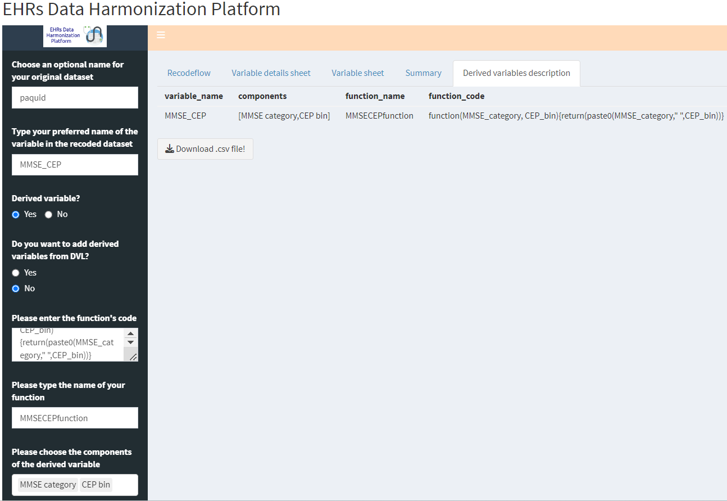The height and width of the screenshot is (501, 727).
Task: Click the EHRs Data Harmonization Platform logo
Action: 75,36
